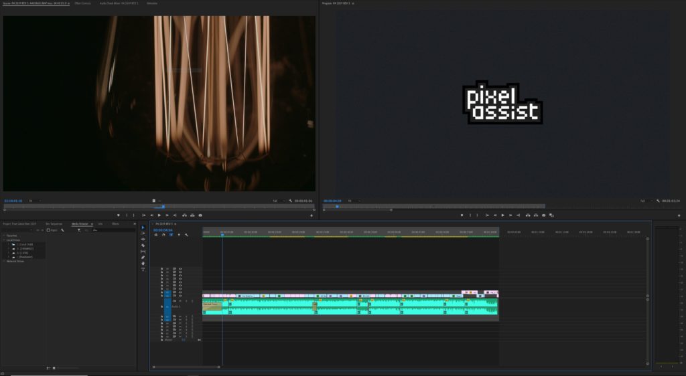Click the timeline Add Marker button

pyautogui.click(x=178, y=235)
